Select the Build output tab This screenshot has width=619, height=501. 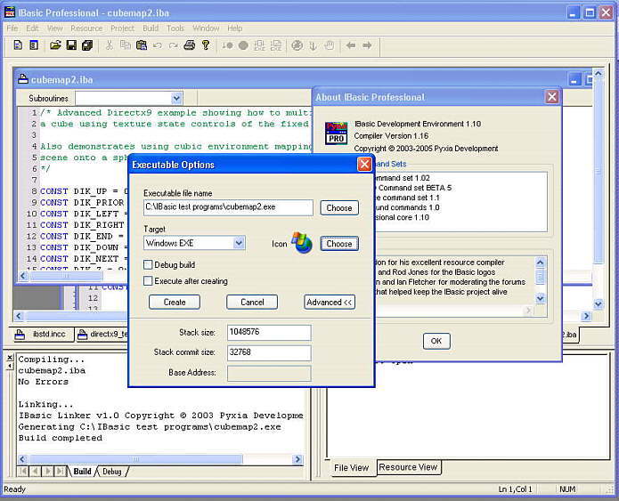tap(82, 472)
